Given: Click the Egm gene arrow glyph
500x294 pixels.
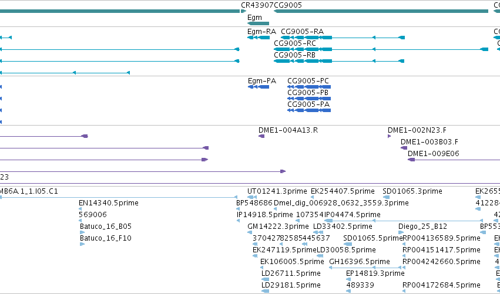Looking at the screenshot, I should point(259,23).
